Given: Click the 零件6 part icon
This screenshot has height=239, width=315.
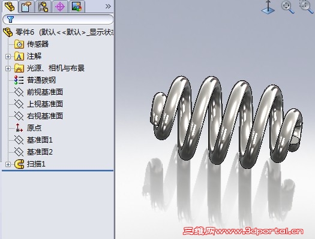Looking at the screenshot, I should [x=8, y=32].
